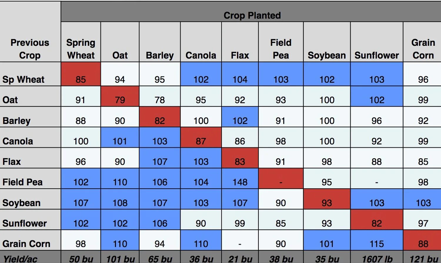
Task: Select the Soybean row label
Action: point(30,199)
